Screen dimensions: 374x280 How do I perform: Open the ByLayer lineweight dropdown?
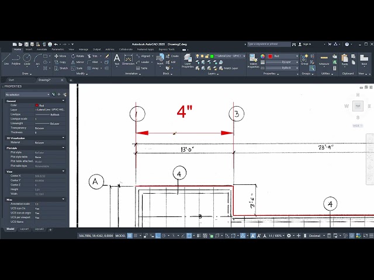(297, 62)
